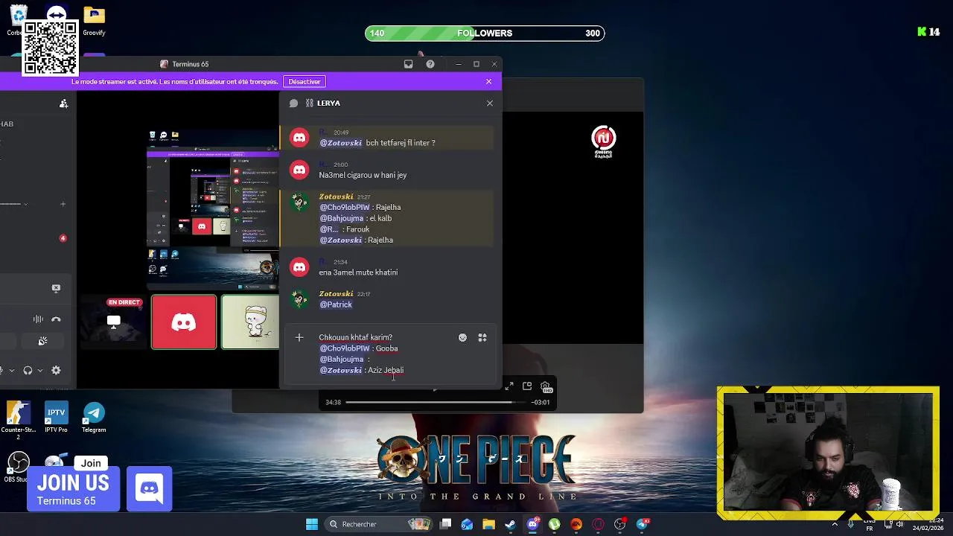
Task: Select the red Discord avatar tile
Action: (x=184, y=322)
